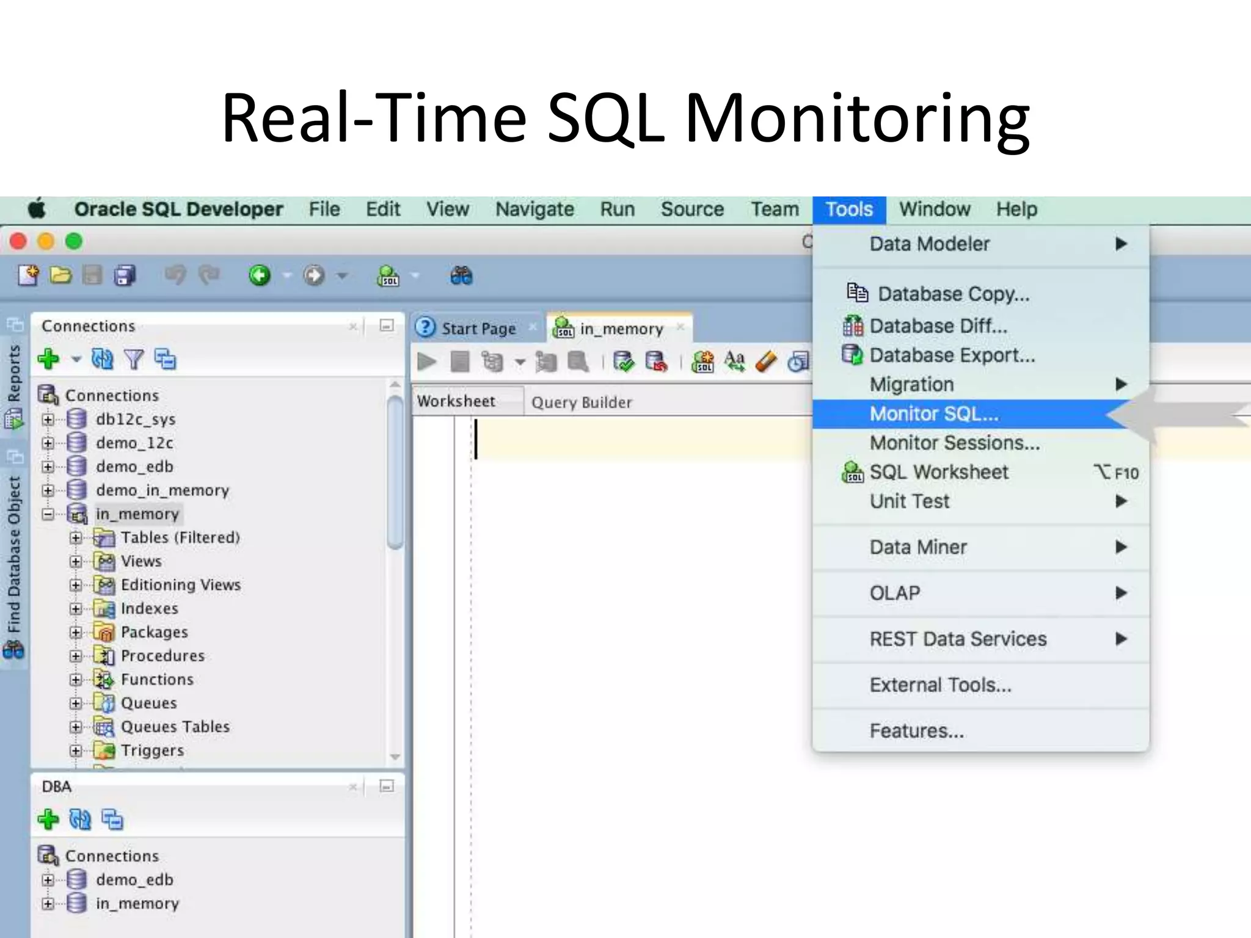This screenshot has height=938, width=1251.
Task: Click the New file toolbar icon
Action: 28,276
